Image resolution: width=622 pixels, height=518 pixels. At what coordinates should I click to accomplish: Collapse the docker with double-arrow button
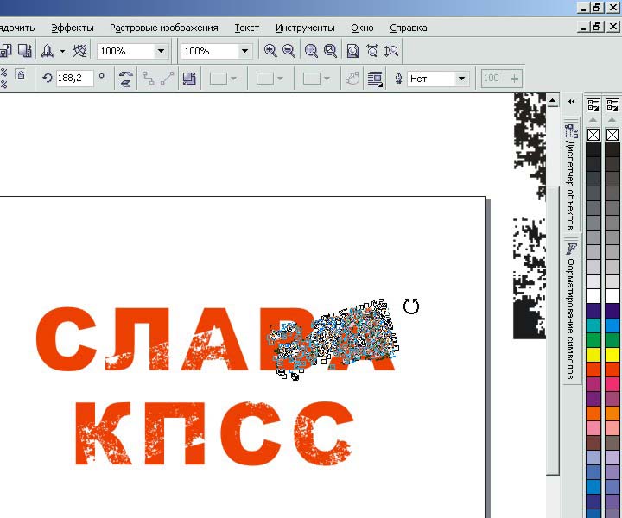(x=571, y=101)
